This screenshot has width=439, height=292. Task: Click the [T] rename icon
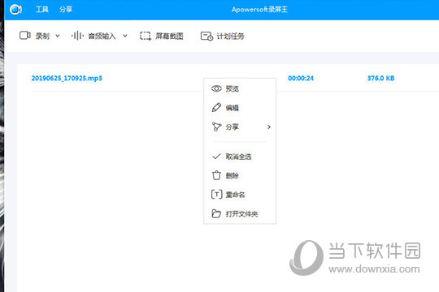(216, 194)
